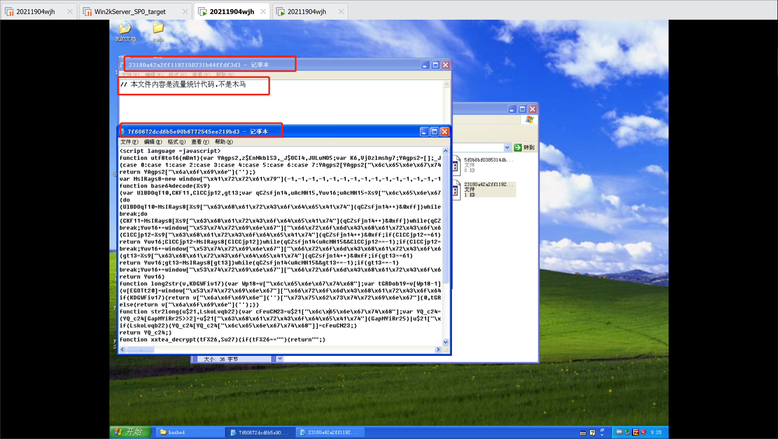This screenshot has width=778, height=439.
Task: Close the 7f60672dcd6b5e90 Notepad window
Action: tap(445, 132)
